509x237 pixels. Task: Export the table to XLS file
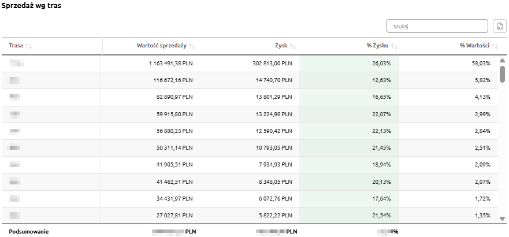pyautogui.click(x=499, y=26)
